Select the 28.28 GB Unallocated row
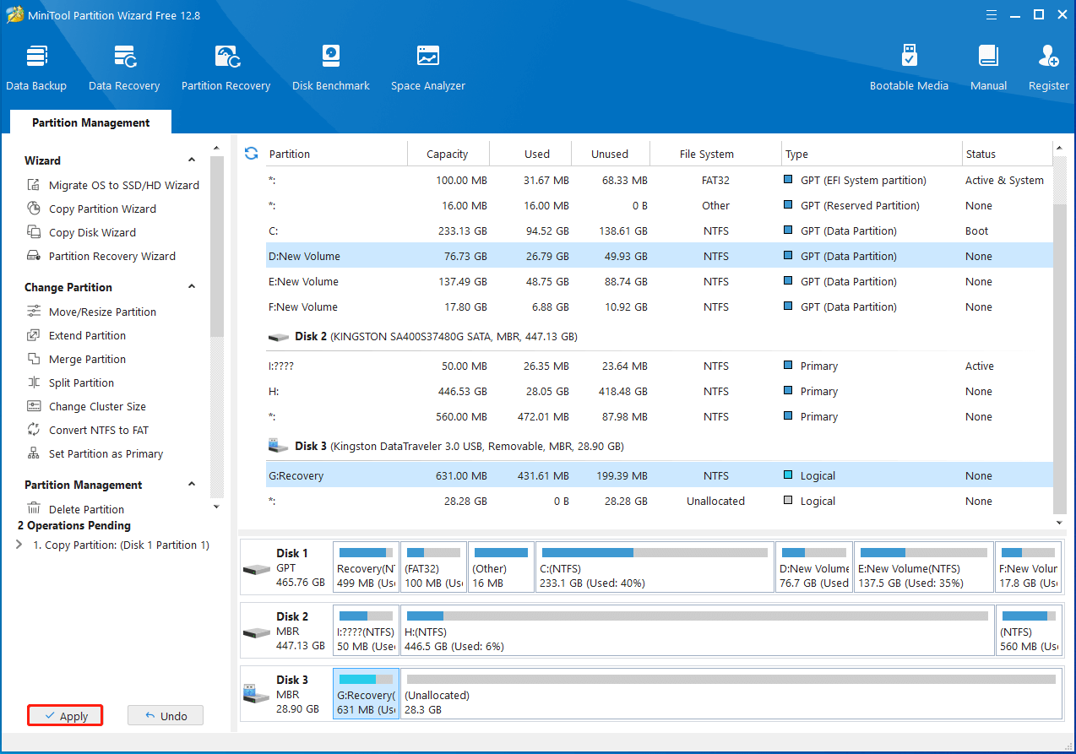The width and height of the screenshot is (1076, 754). 659,501
